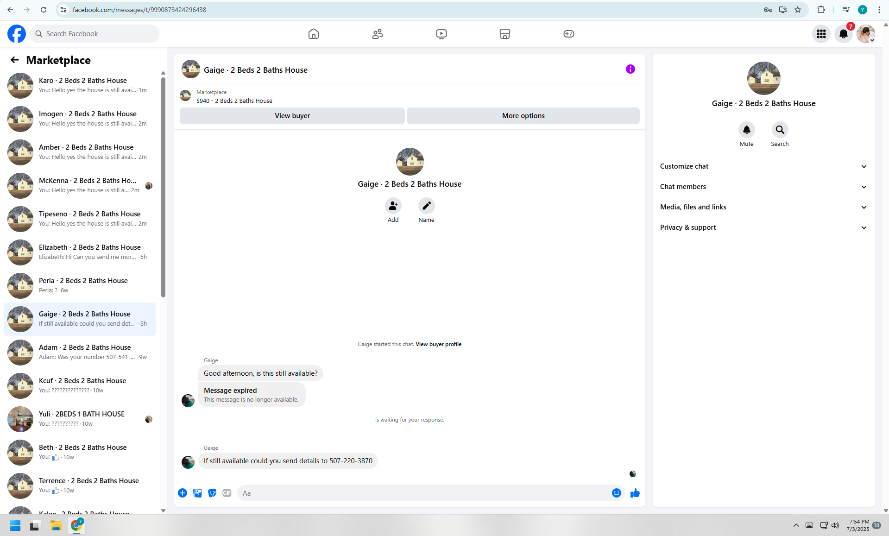Open Karo conversation in the list
Image resolution: width=889 pixels, height=536 pixels.
[x=80, y=86]
